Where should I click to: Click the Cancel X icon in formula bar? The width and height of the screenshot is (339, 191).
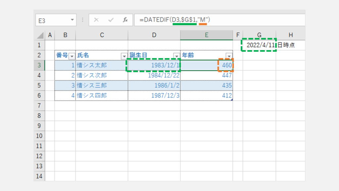pos(96,20)
